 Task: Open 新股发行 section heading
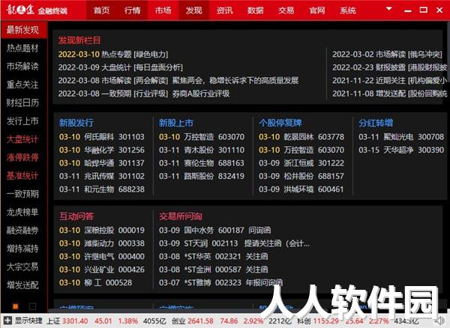[x=76, y=123]
